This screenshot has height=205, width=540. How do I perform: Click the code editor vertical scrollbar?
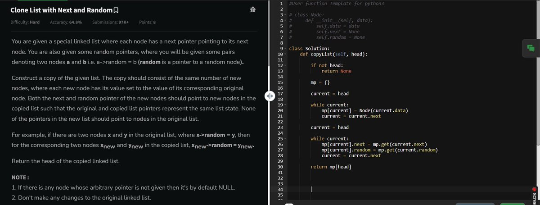537,72
